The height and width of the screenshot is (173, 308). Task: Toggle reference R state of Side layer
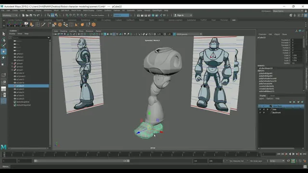(268, 110)
